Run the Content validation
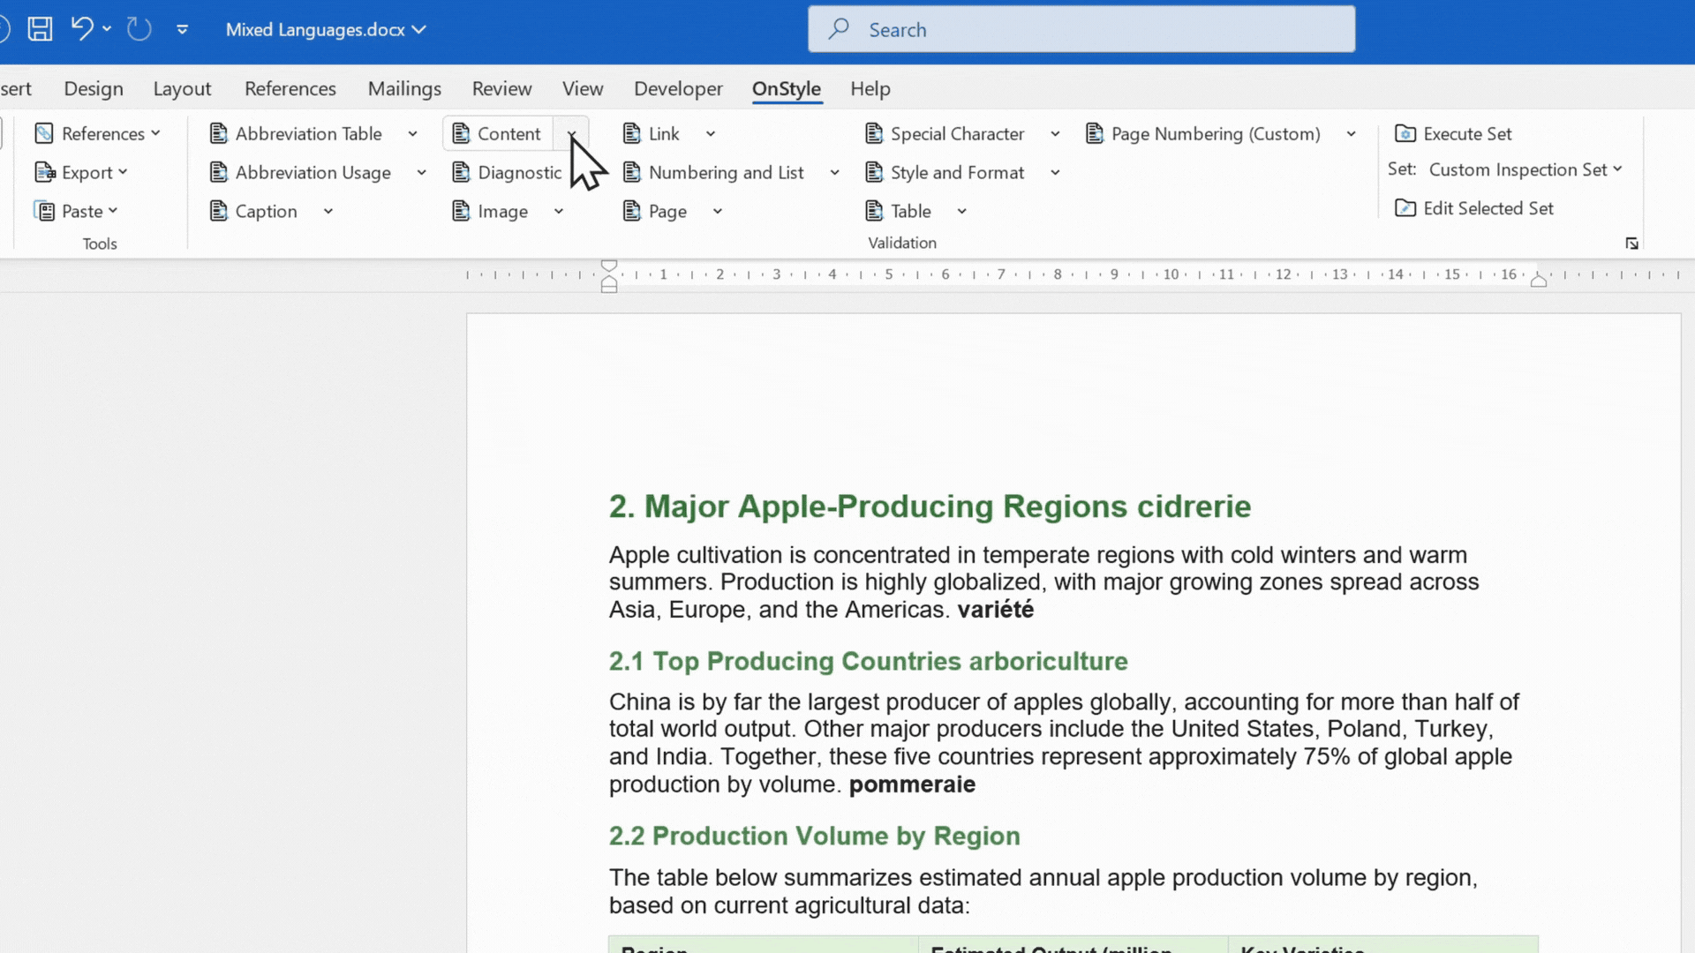The width and height of the screenshot is (1695, 953). coord(497,133)
